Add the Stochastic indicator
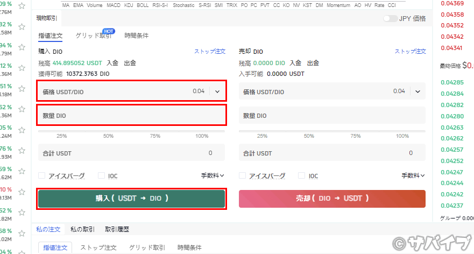This screenshot has width=474, height=254. (183, 5)
